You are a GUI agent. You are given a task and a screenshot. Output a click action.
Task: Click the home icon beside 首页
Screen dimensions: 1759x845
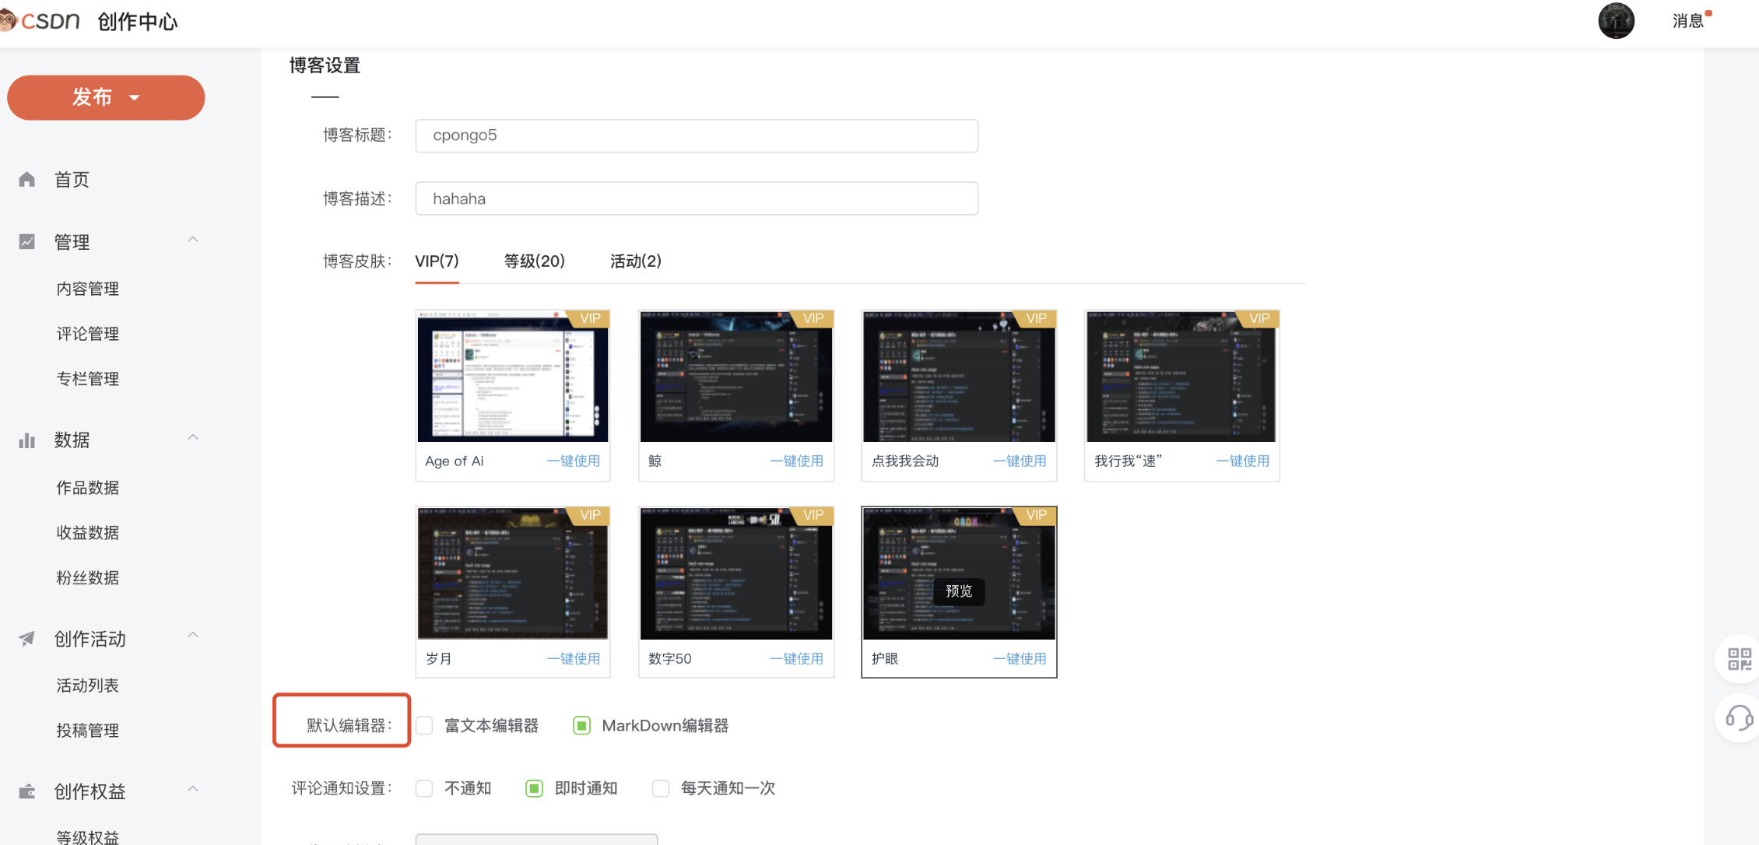click(x=26, y=179)
